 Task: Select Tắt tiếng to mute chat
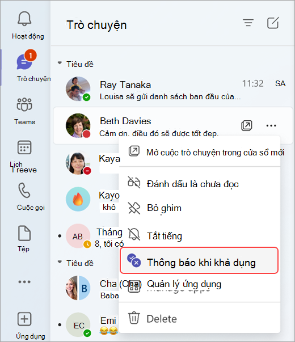[x=200, y=236]
